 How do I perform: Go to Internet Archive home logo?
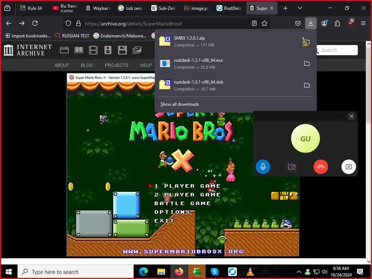point(28,50)
